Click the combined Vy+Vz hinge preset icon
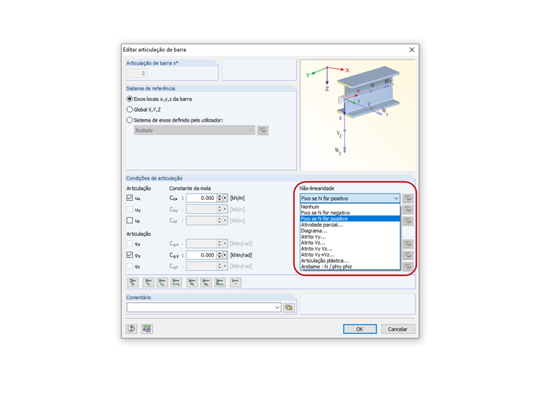 pos(176,282)
